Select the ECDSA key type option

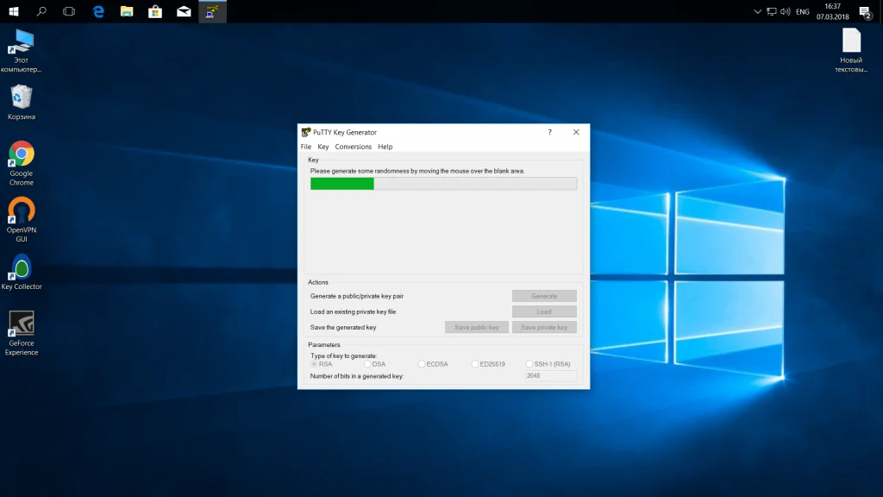422,364
